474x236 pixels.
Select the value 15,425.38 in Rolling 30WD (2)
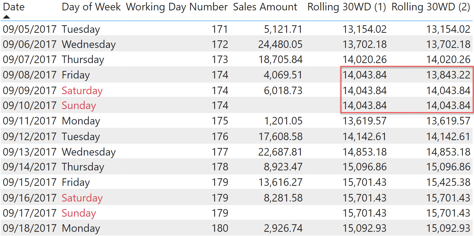tap(448, 182)
